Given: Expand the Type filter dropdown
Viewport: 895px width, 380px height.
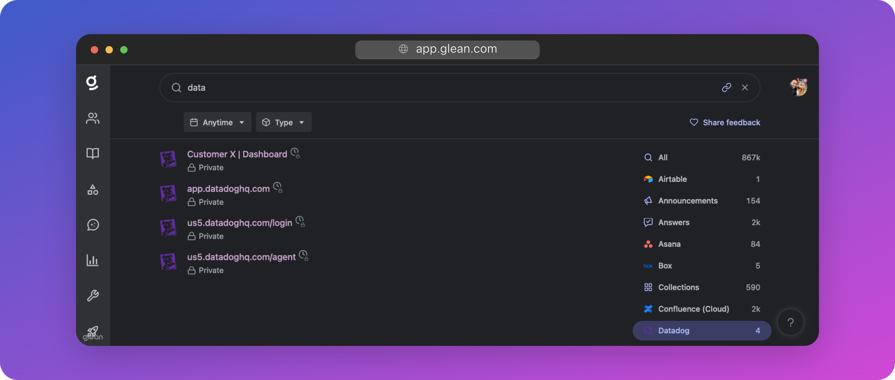Looking at the screenshot, I should (x=284, y=122).
